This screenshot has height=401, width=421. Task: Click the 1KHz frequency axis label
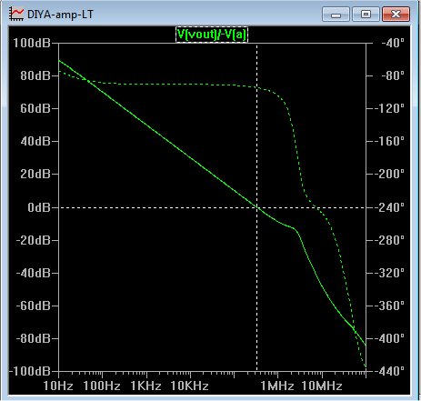tap(145, 386)
